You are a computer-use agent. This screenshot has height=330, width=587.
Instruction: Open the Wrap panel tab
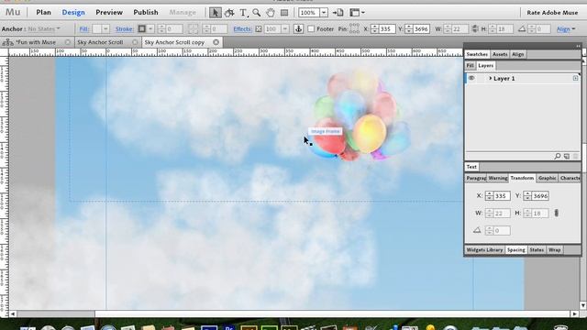point(554,249)
